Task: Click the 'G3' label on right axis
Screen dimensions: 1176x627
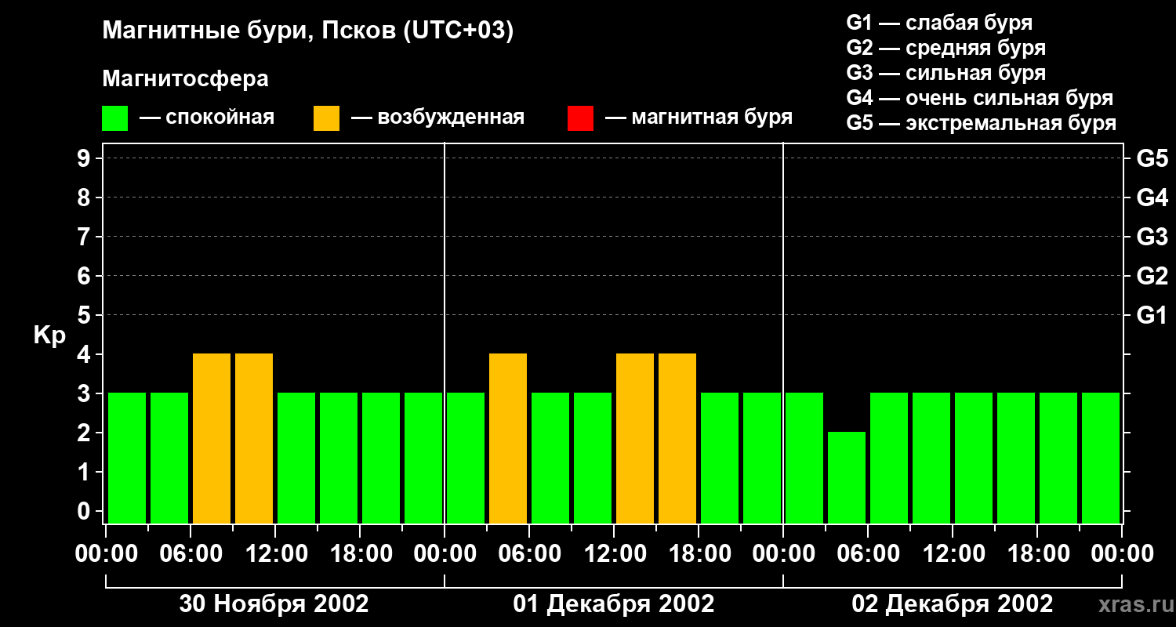Action: coord(1152,237)
